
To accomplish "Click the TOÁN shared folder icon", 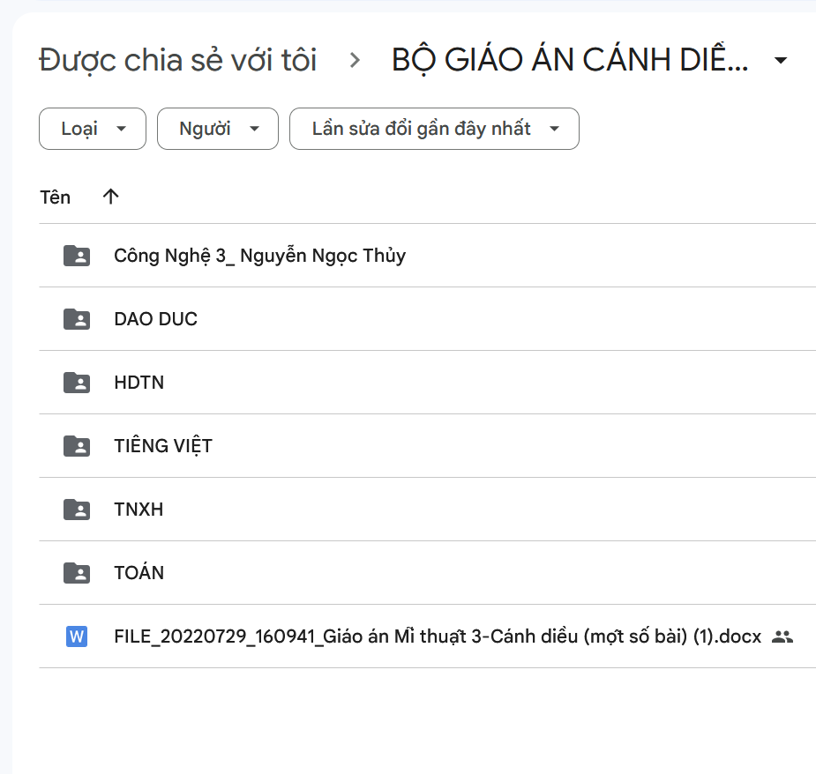I will point(77,573).
